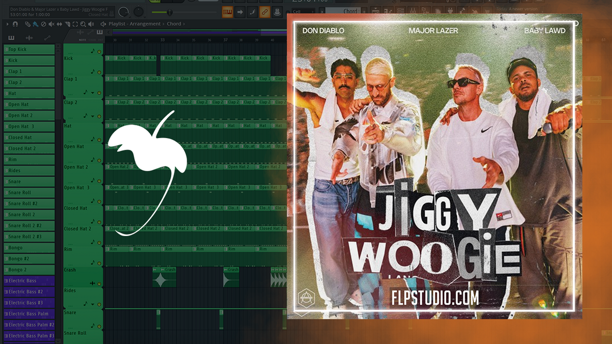Open the Chord breadcrumb dropdown arrow

tap(184, 24)
